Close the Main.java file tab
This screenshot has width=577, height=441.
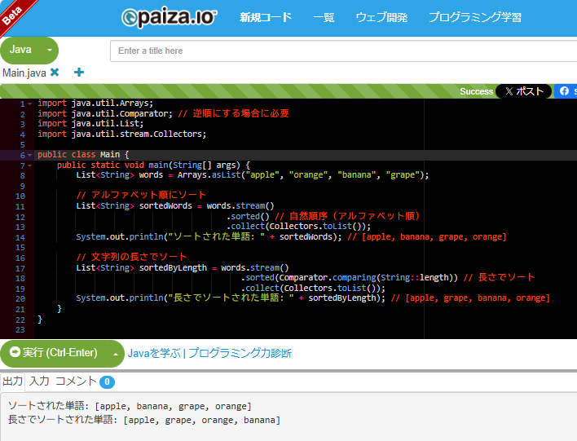(x=55, y=73)
